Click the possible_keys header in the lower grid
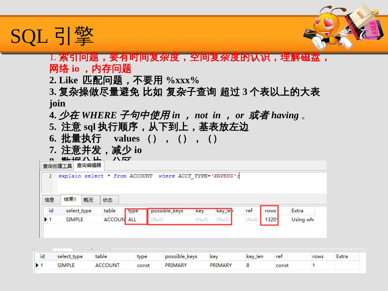 [181, 257]
